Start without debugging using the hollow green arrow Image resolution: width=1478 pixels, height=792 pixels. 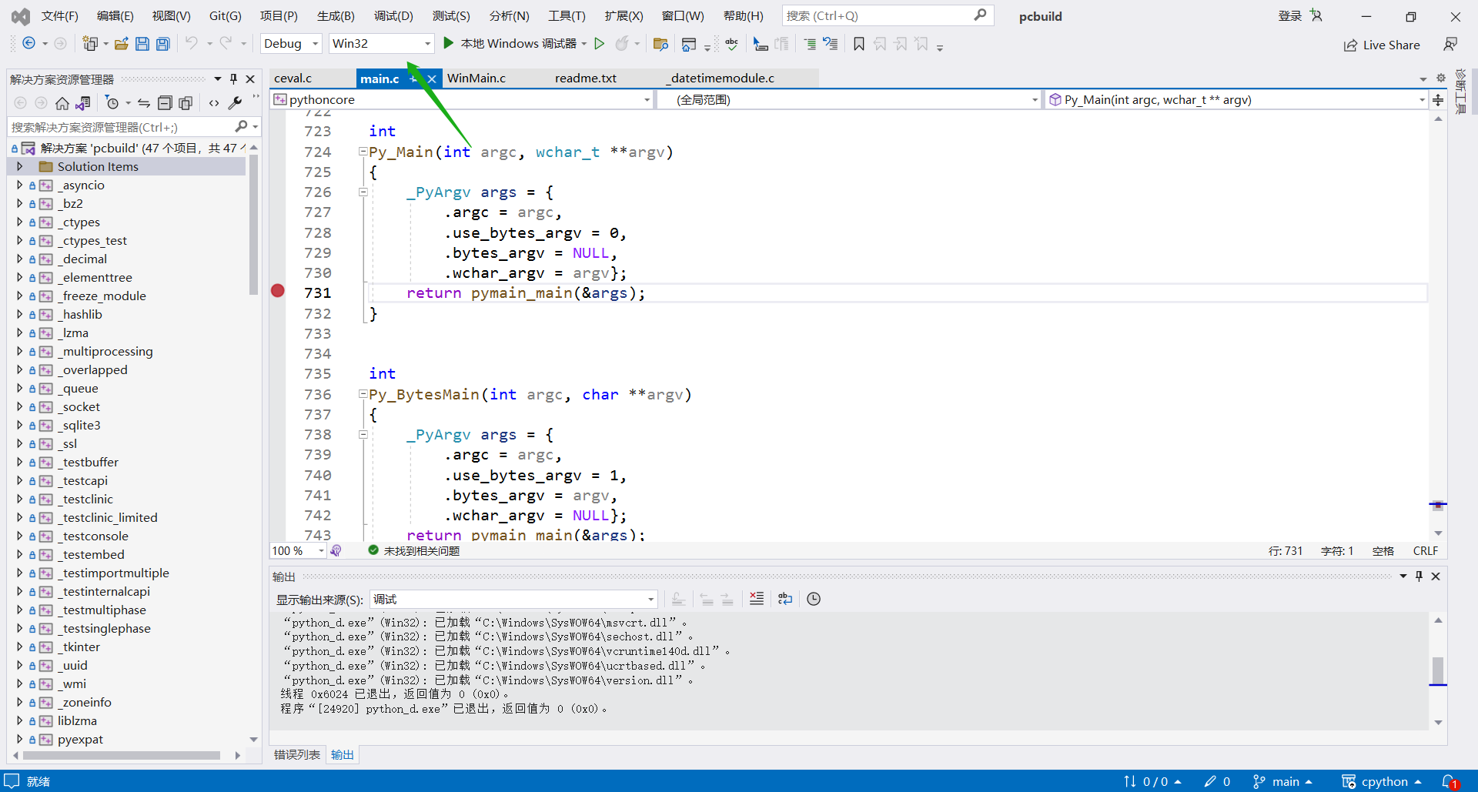click(600, 44)
